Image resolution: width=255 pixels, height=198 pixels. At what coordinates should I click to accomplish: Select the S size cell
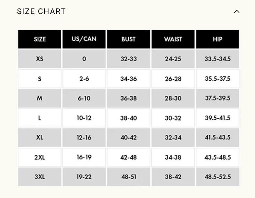[40, 79]
